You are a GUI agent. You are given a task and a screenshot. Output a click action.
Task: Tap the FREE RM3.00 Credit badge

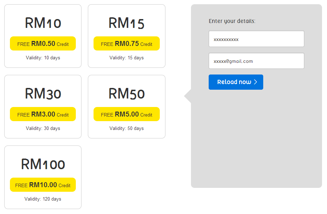coord(43,114)
